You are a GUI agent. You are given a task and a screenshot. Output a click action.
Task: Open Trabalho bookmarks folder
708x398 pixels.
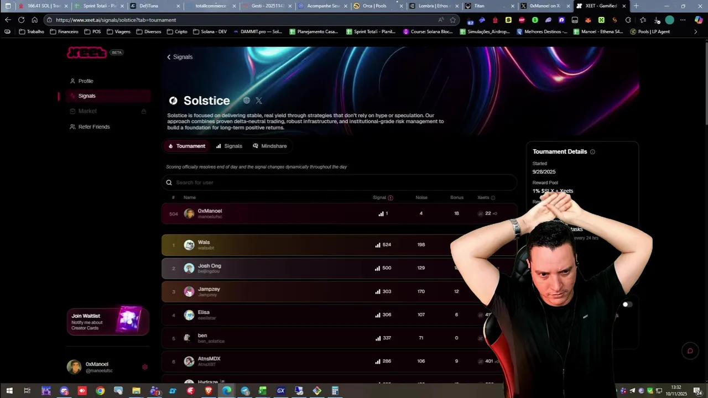pos(32,32)
